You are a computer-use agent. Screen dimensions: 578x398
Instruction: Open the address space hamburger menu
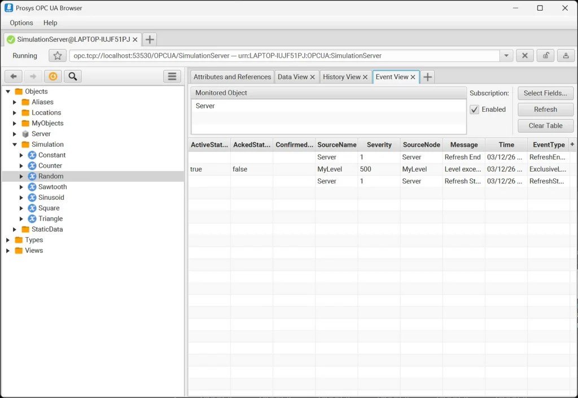point(172,76)
